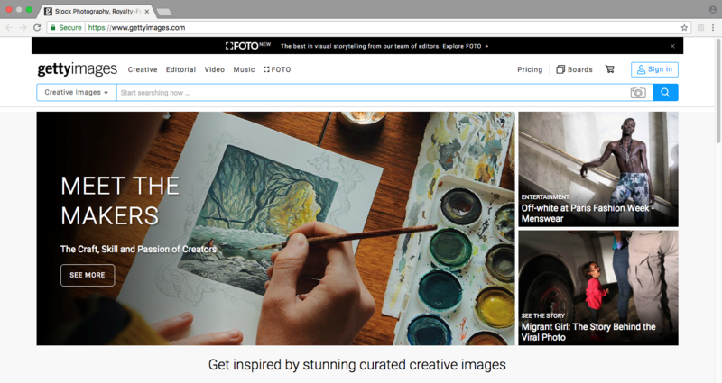Click the blue magnifier search button
Image resolution: width=722 pixels, height=383 pixels.
click(x=665, y=92)
